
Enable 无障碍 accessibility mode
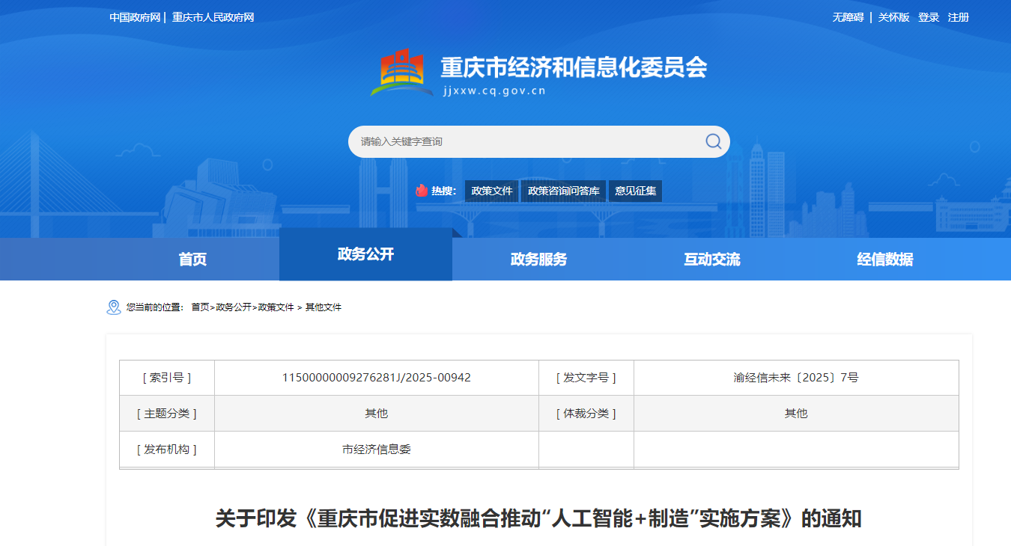pyautogui.click(x=848, y=17)
